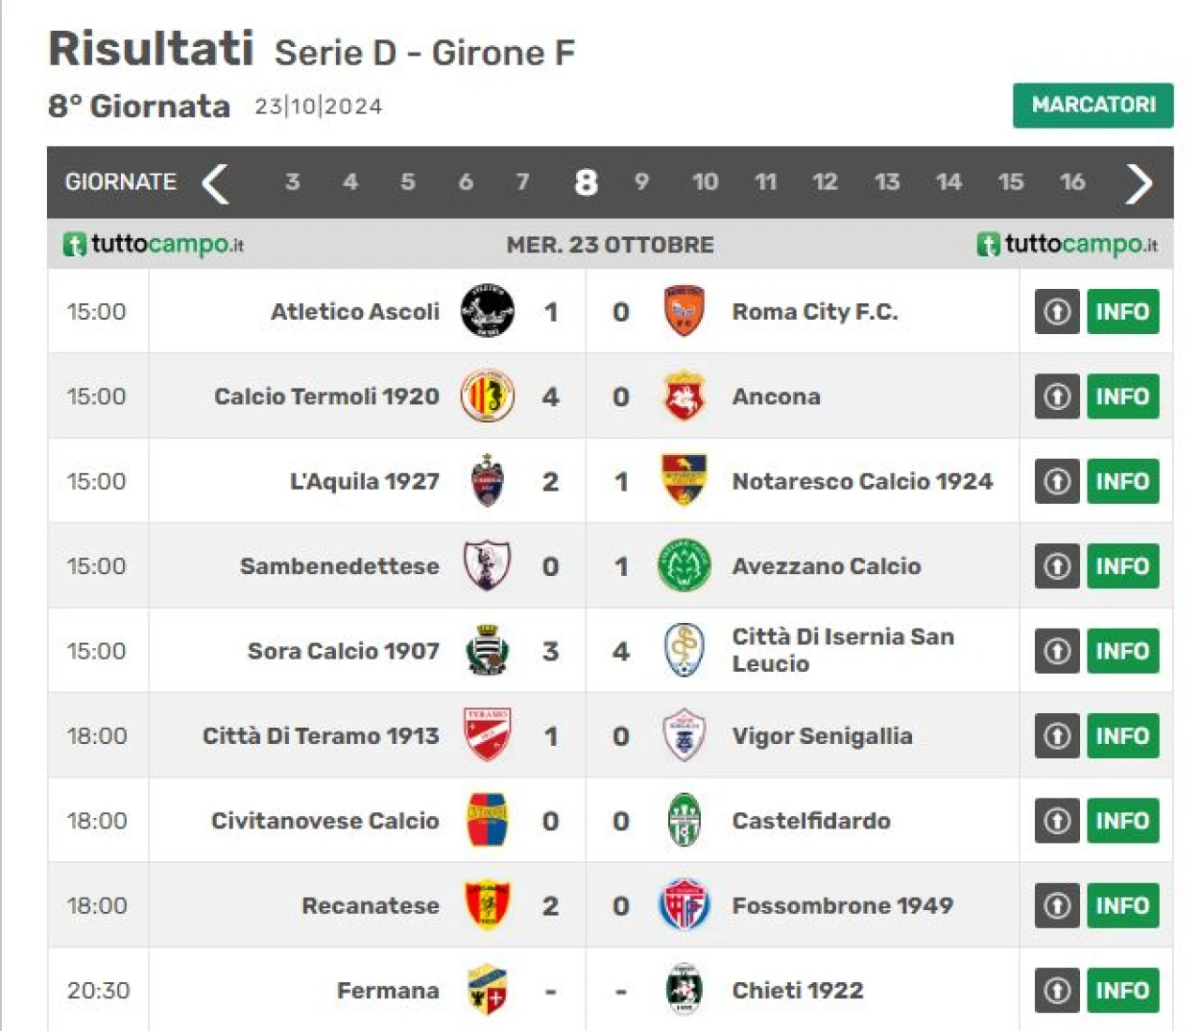Click the Civitanovese Calcio team name
1201x1031 pixels.
pyautogui.click(x=325, y=821)
